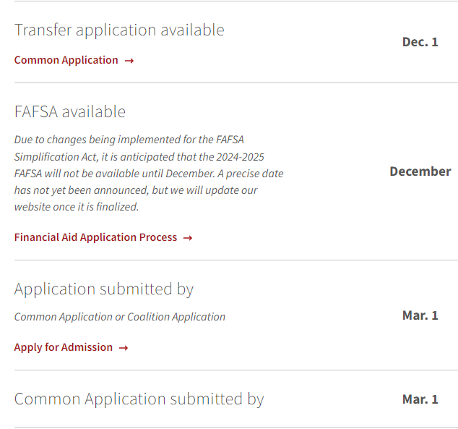Click the Common Application or Coalition Application note
The height and width of the screenshot is (429, 458).
120,317
